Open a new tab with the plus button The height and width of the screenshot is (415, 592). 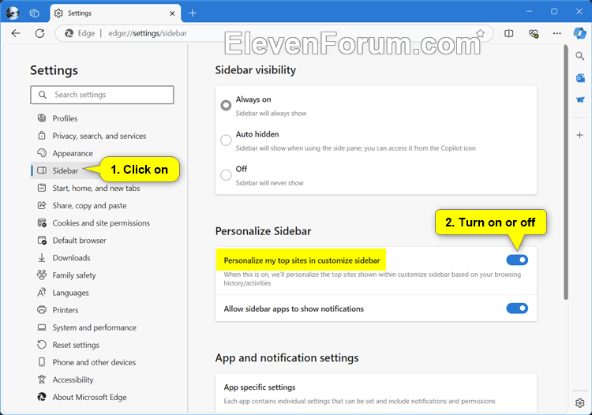click(193, 13)
